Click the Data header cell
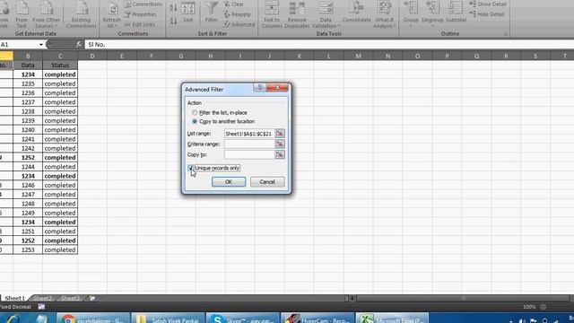This screenshot has height=323, width=574. 28,65
